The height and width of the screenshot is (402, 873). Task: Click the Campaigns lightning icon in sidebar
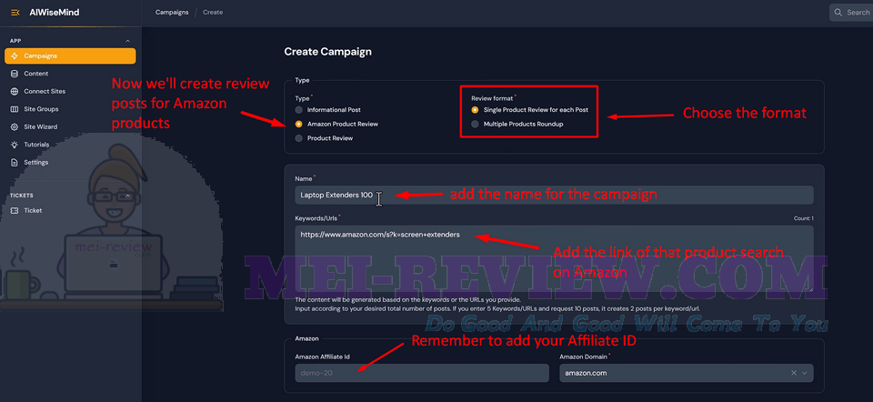click(x=14, y=55)
